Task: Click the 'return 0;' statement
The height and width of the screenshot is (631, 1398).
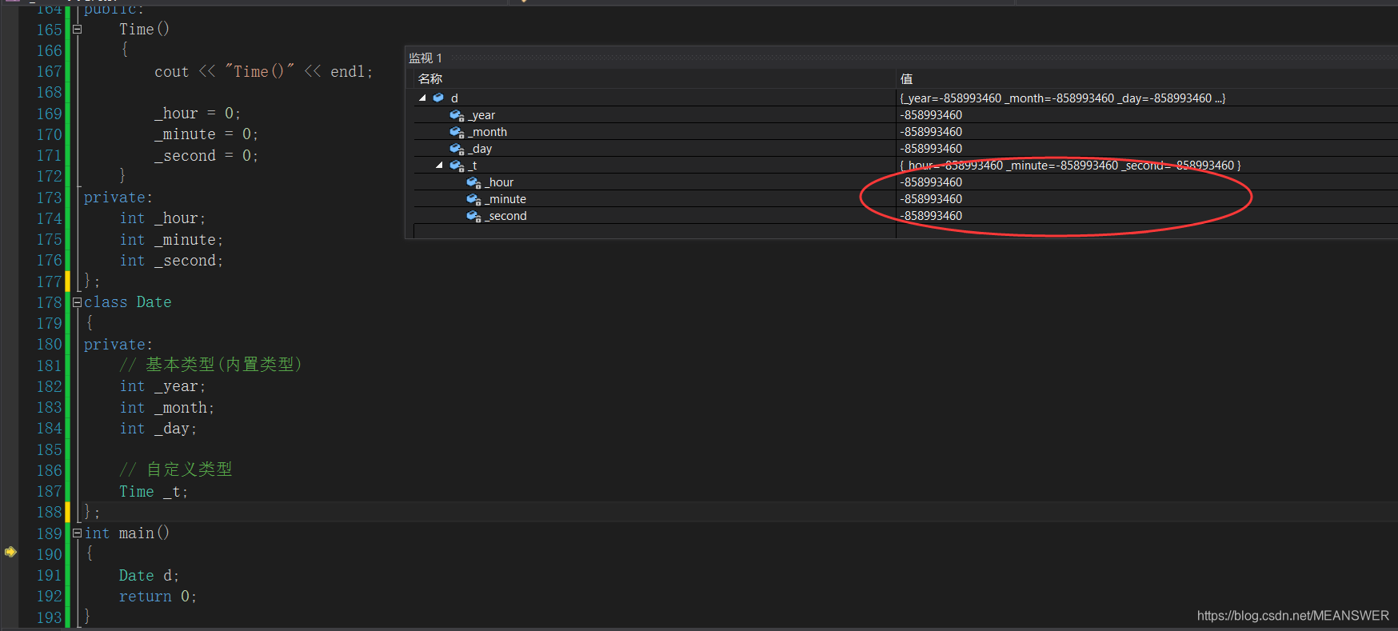Action: (158, 597)
